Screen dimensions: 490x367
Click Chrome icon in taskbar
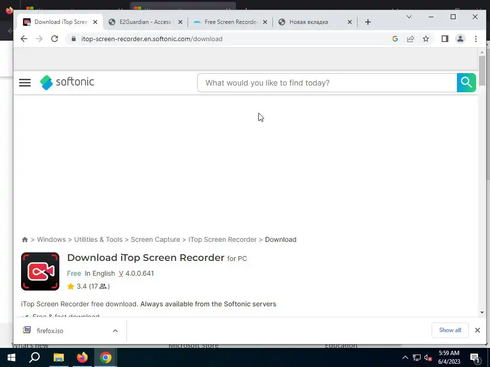point(106,357)
